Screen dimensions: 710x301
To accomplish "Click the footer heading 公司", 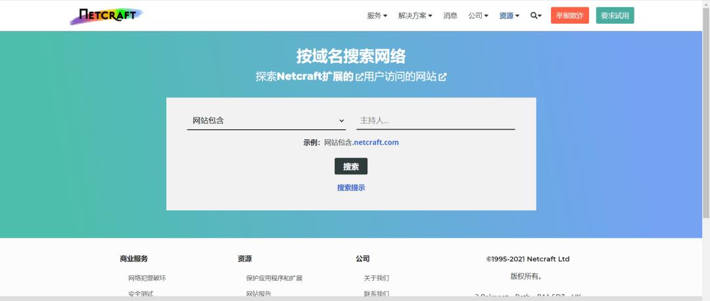I will click(x=363, y=259).
